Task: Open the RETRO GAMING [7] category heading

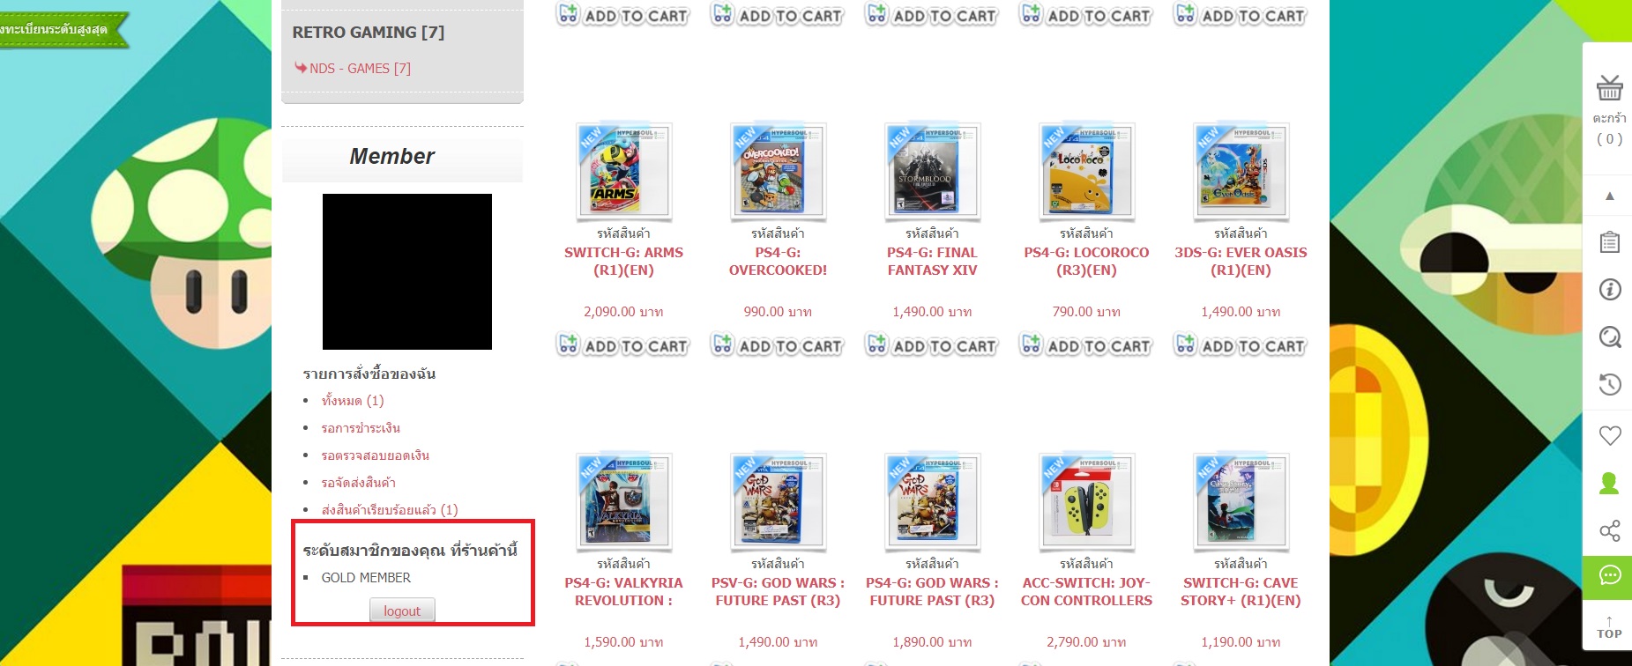Action: tap(369, 32)
